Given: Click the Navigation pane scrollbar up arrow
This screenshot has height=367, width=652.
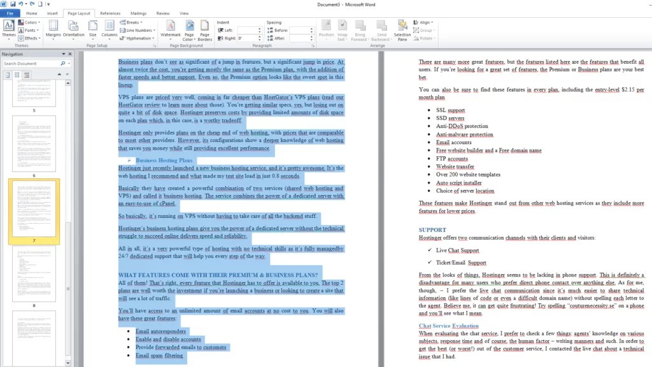Looking at the screenshot, I should (68, 83).
